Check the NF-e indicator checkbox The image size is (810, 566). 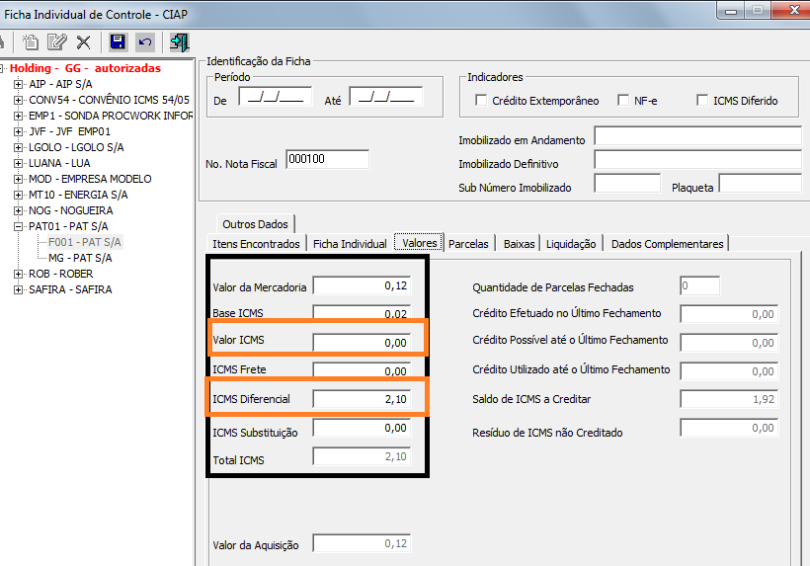tap(623, 101)
